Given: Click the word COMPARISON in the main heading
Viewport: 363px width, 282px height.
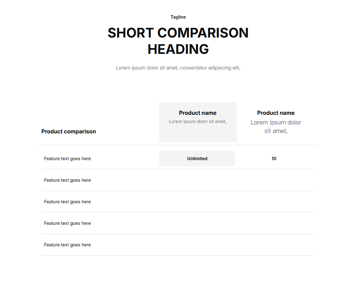Looking at the screenshot, I should (203, 33).
